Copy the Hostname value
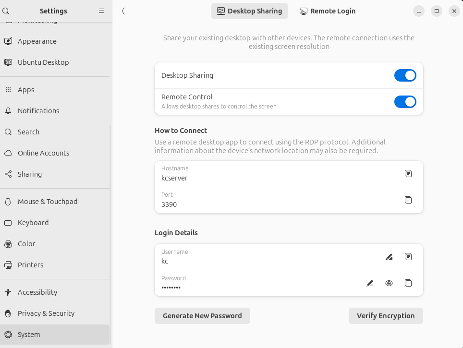The height and width of the screenshot is (348, 463). [408, 174]
